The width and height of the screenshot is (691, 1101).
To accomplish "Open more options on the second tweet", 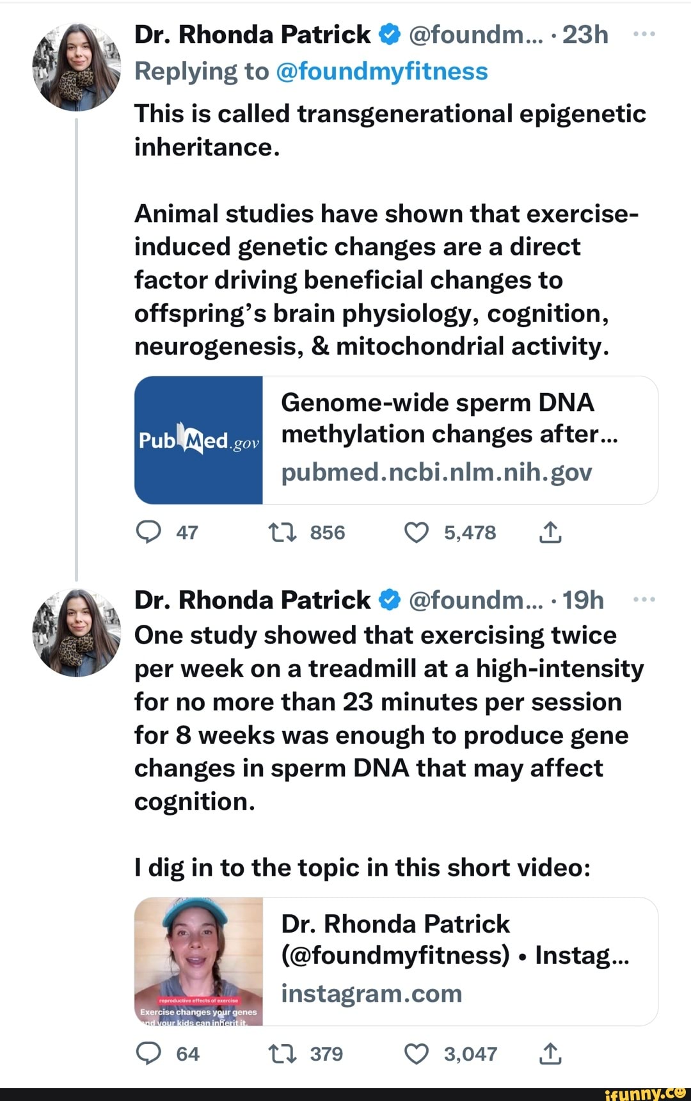I will point(645,599).
